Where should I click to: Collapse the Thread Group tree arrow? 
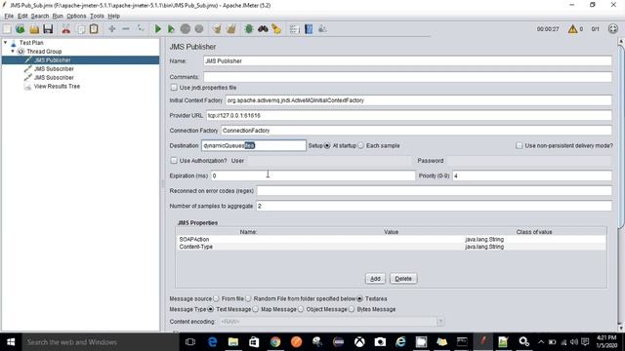coord(13,51)
